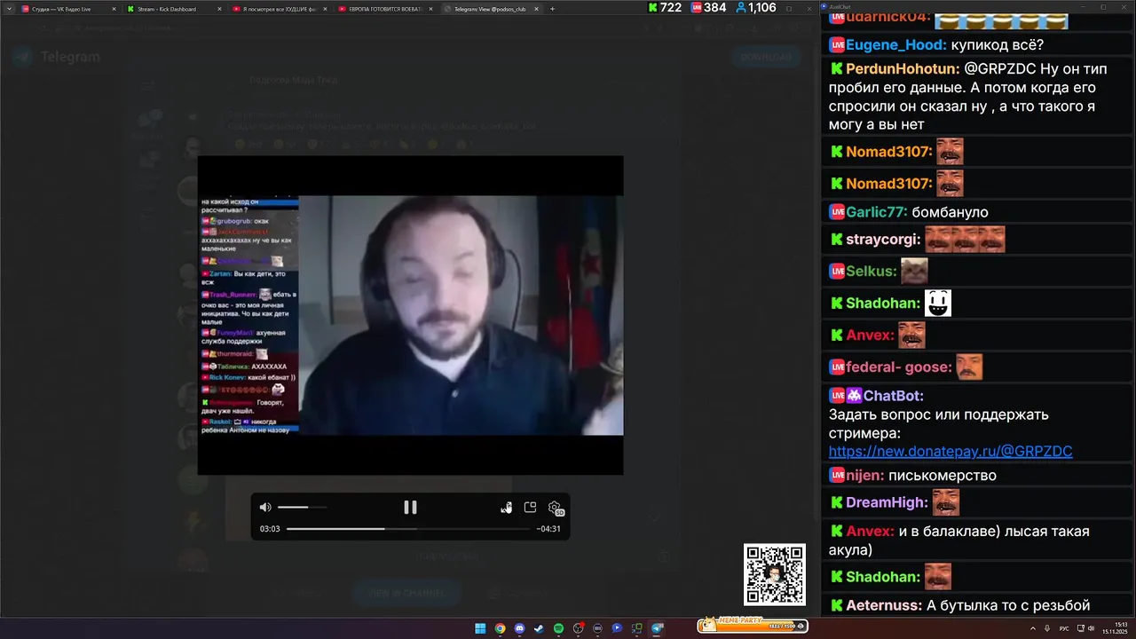
Task: Click ChatBot's username in chat
Action: coord(893,396)
